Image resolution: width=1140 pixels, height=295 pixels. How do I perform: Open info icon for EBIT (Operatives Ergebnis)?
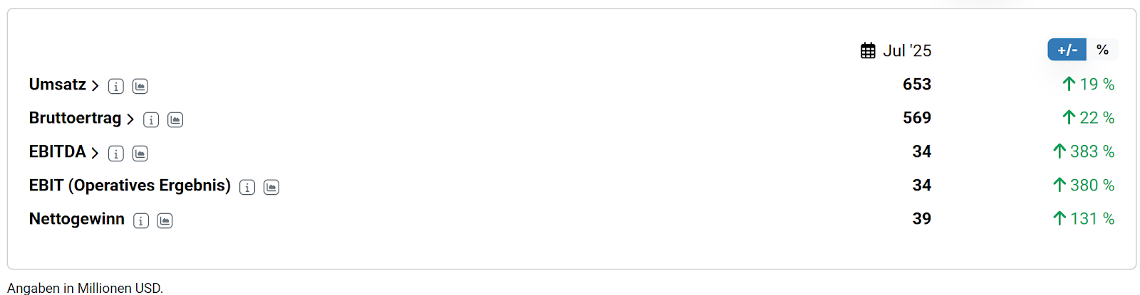[247, 188]
